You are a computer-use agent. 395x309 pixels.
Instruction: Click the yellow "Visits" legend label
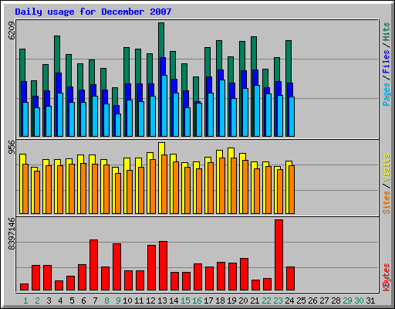pyautogui.click(x=386, y=168)
